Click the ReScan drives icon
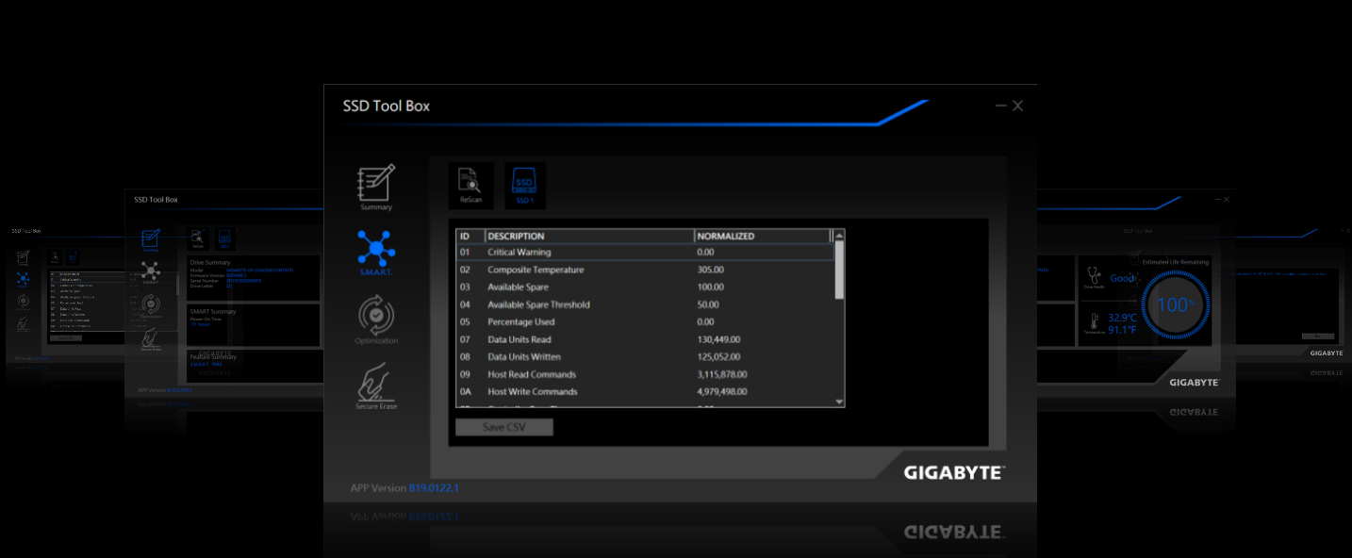The image size is (1352, 558). pos(470,186)
